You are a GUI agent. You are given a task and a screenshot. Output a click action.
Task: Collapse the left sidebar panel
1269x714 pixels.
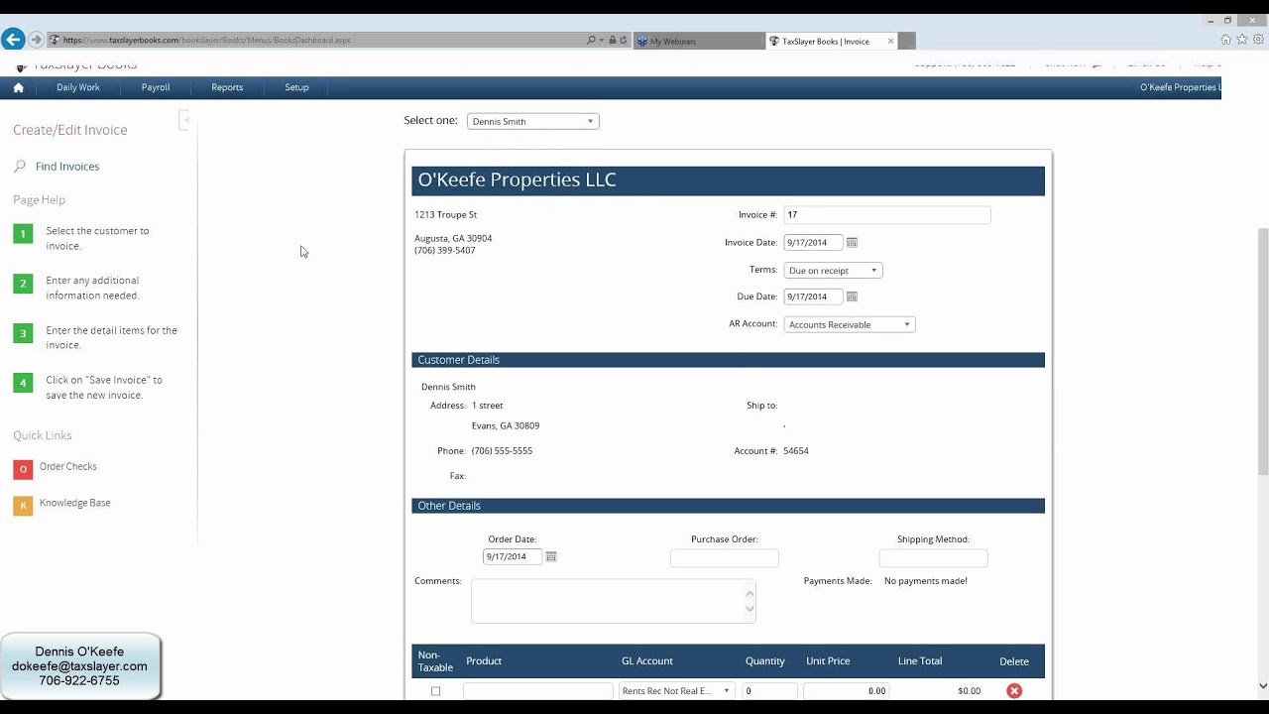184,120
